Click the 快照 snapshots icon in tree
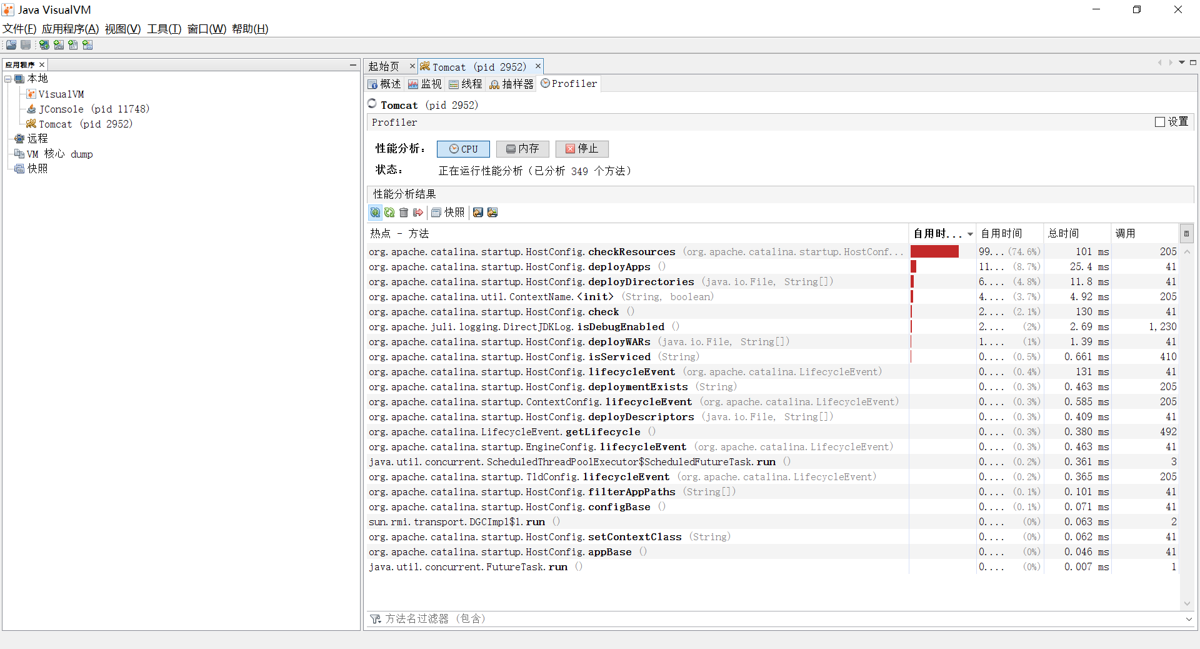 pos(19,169)
